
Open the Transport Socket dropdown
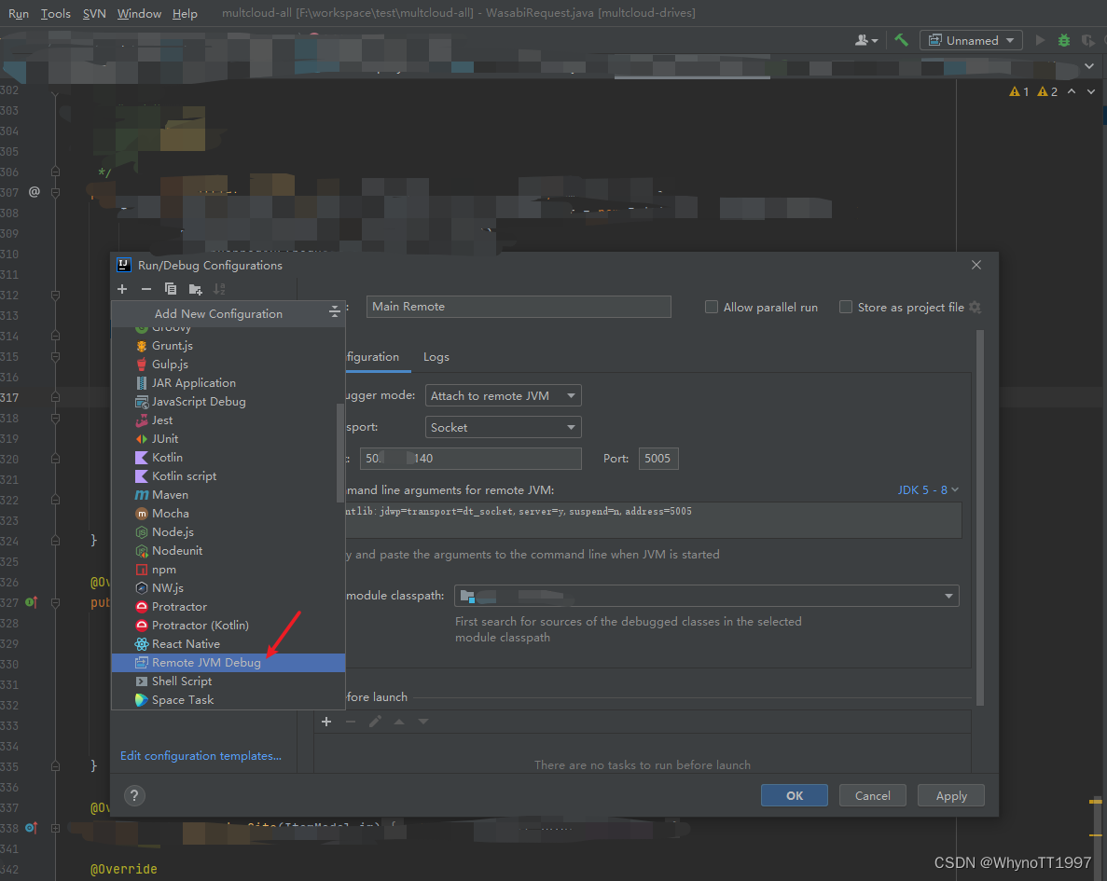click(x=504, y=427)
